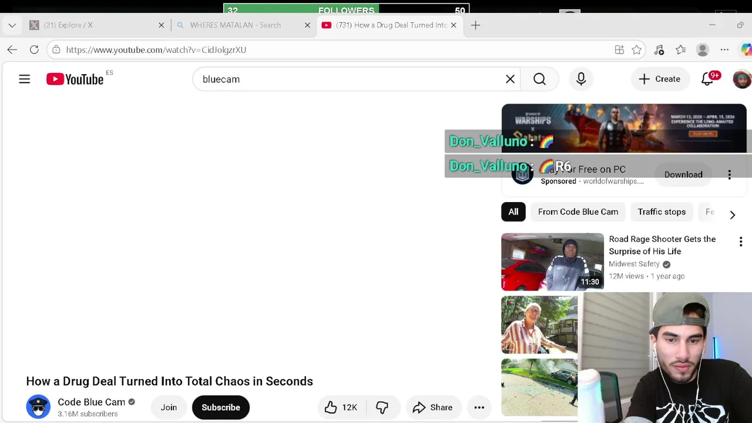Open Road Rage Shooter video title
752x423 pixels.
662,245
